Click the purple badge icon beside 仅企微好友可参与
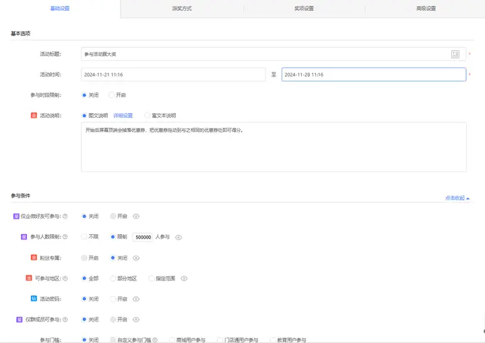The width and height of the screenshot is (485, 343). point(16,216)
